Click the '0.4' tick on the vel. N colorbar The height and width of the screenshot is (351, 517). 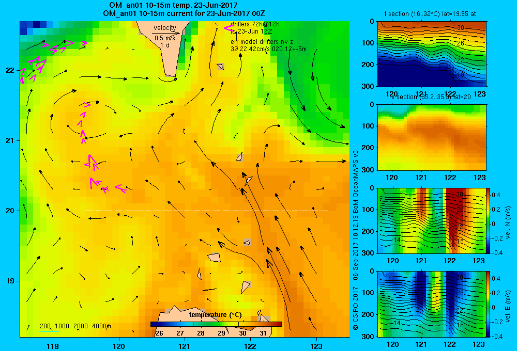point(496,195)
